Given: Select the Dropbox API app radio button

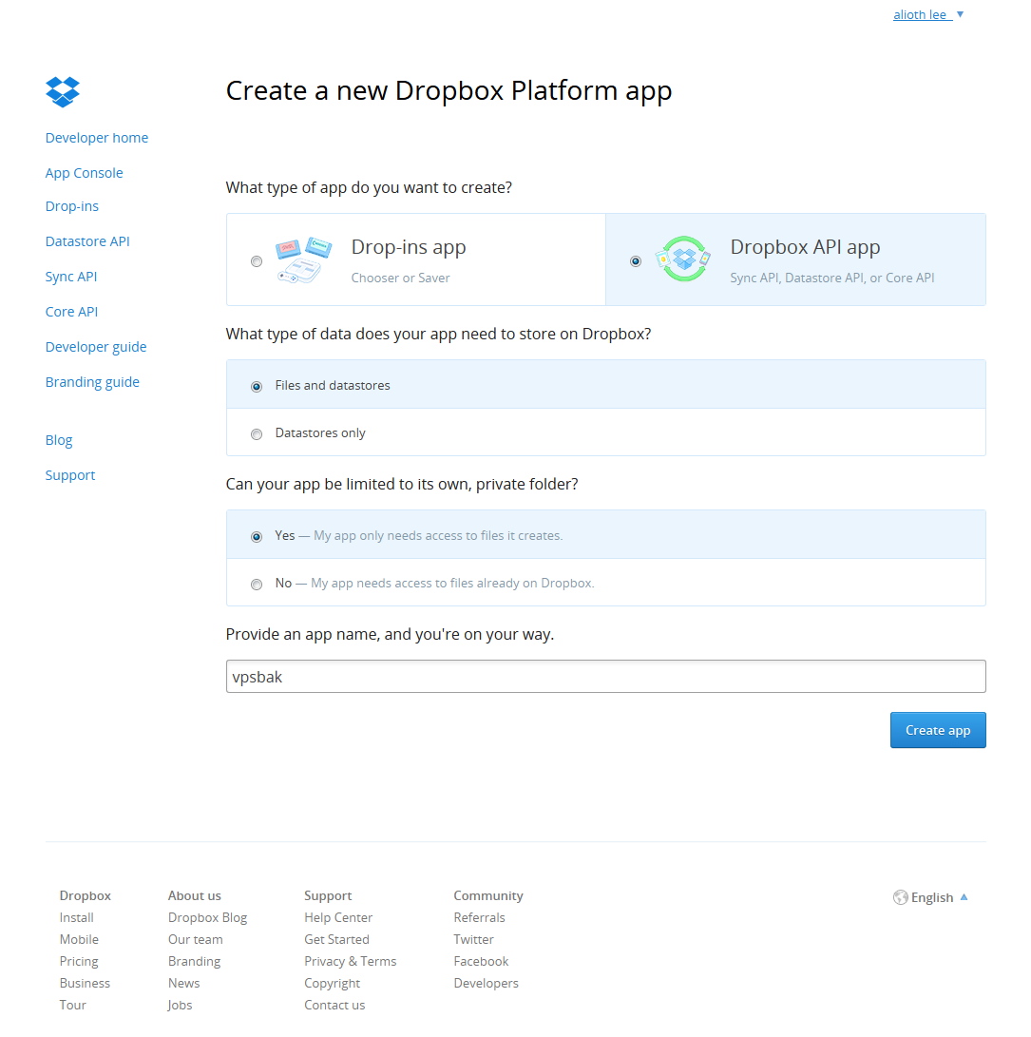Looking at the screenshot, I should [x=636, y=261].
